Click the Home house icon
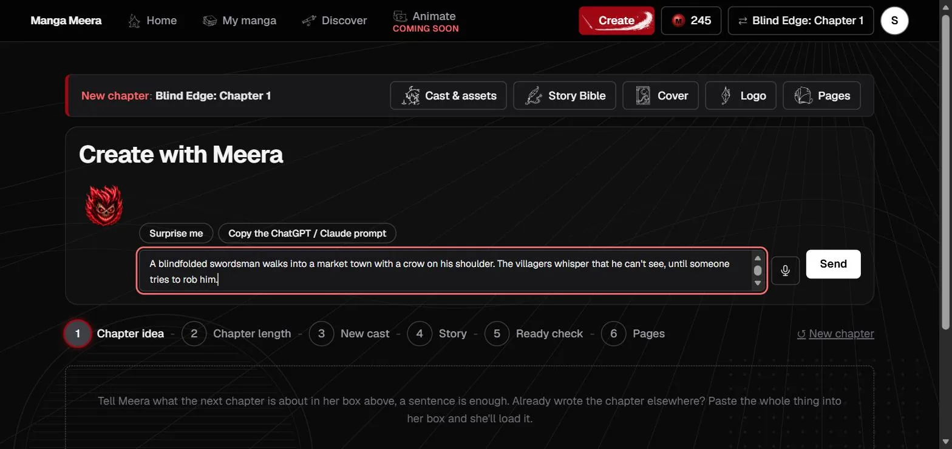 click(134, 21)
